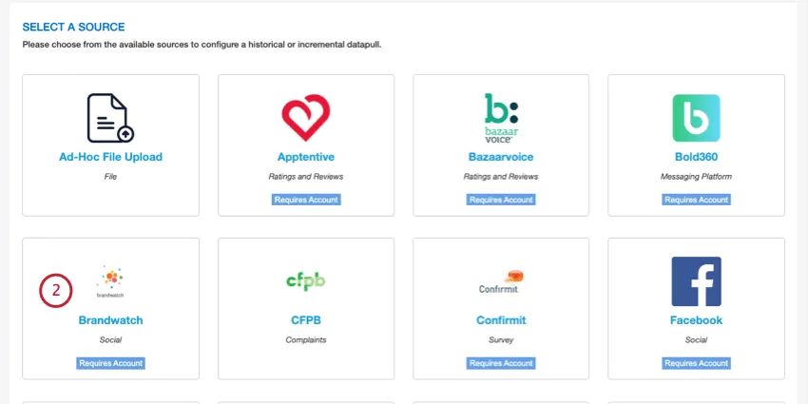The width and height of the screenshot is (808, 404).
Task: Click the CFPB green logo
Action: [x=305, y=280]
